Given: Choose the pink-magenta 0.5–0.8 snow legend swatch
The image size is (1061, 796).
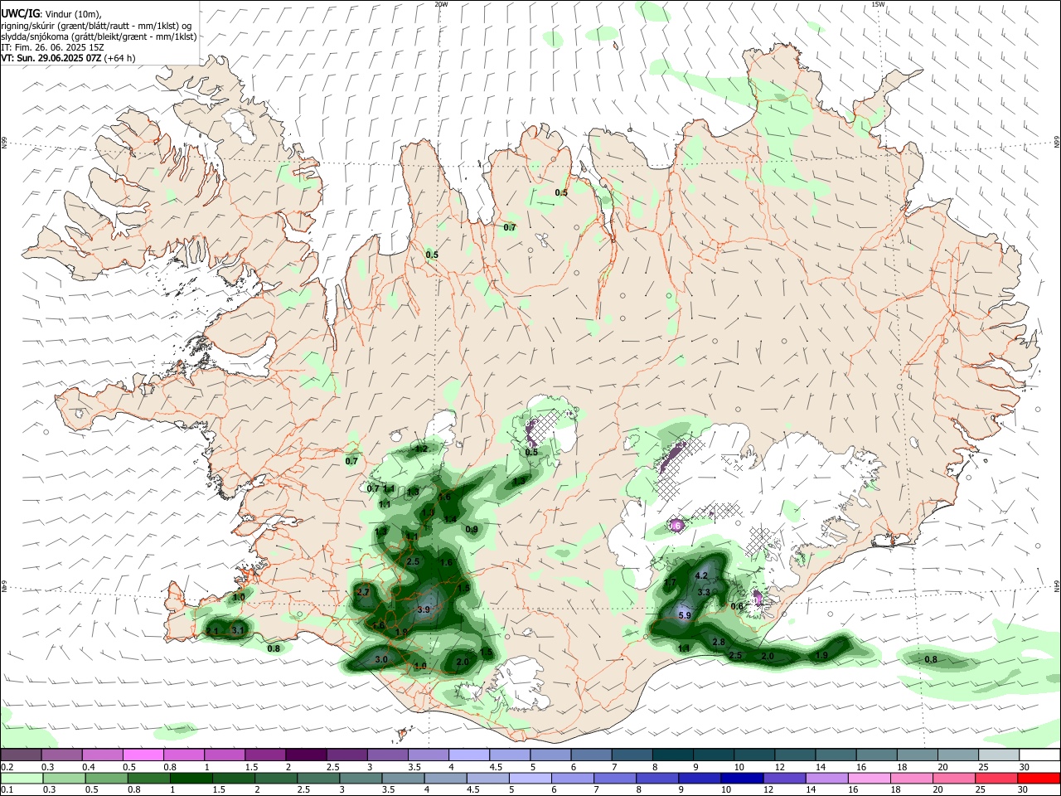Looking at the screenshot, I should 143,755.
